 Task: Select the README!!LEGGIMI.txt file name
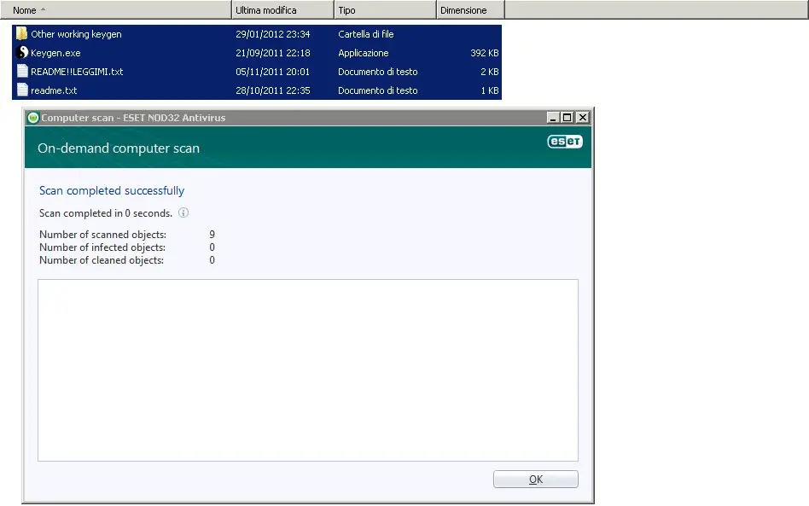tap(77, 72)
